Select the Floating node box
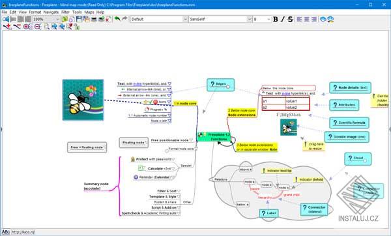 pyautogui.click(x=134, y=143)
